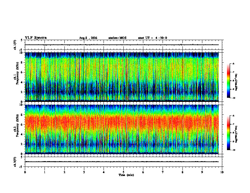Click tick label "8" on the Time axis

point(182,172)
